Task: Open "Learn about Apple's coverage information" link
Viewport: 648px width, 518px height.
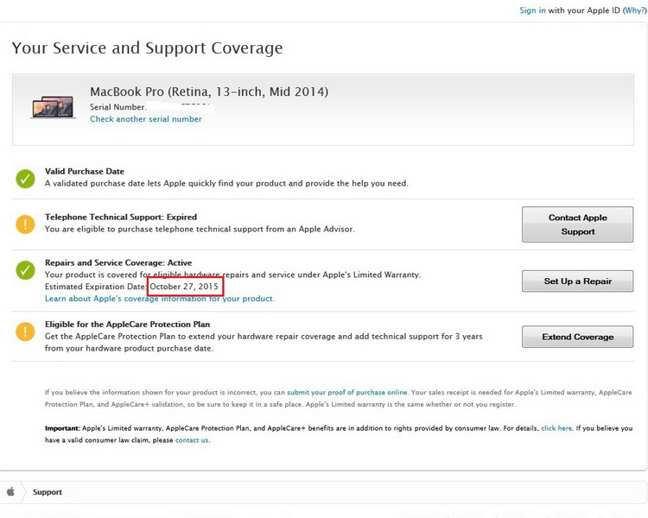Action: [160, 299]
